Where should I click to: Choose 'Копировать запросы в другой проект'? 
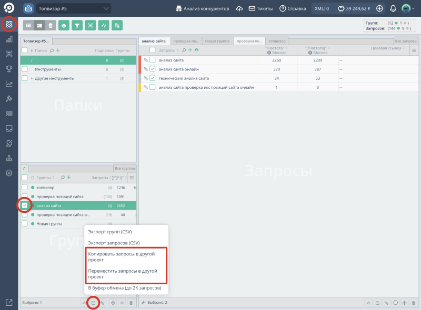125,257
